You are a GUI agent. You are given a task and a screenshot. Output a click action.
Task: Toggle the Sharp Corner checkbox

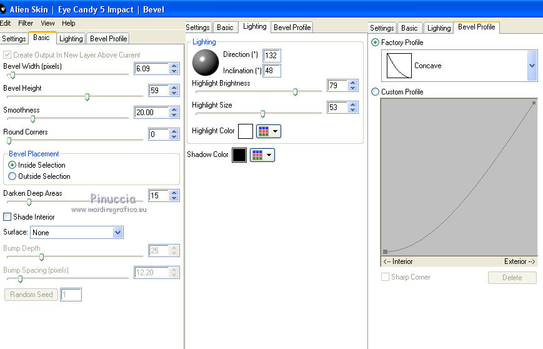(385, 276)
